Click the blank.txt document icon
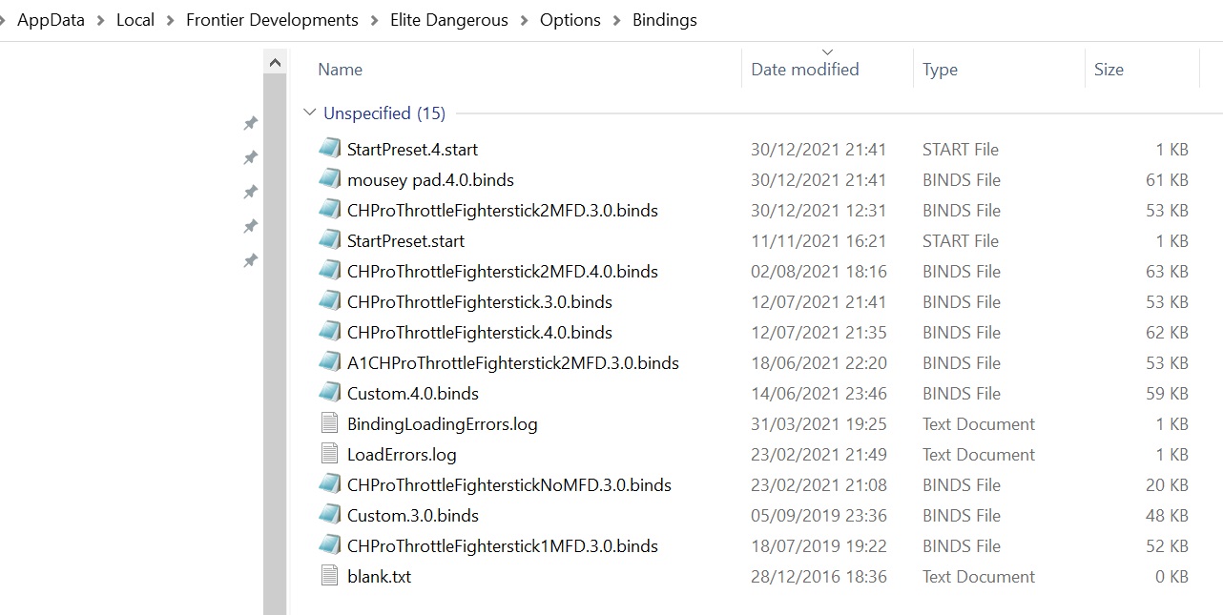Viewport: 1223px width, 615px height. [x=330, y=576]
